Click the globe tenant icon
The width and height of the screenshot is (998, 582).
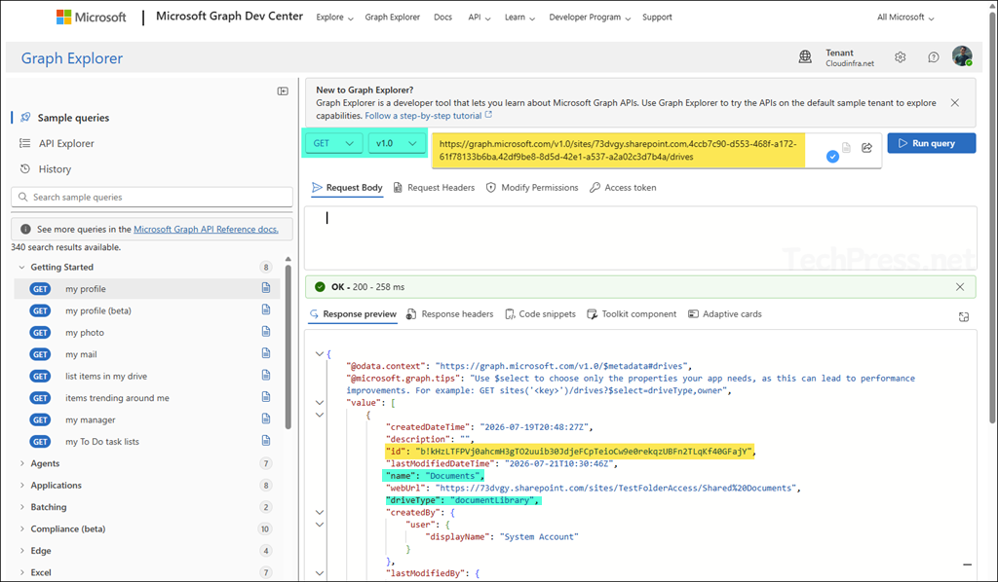[x=805, y=57]
